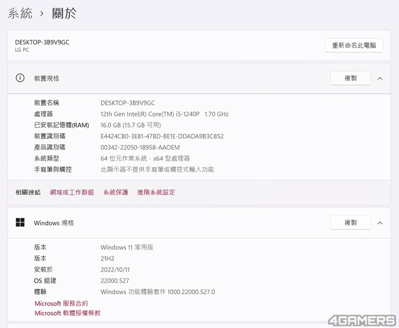Image resolution: width=399 pixels, height=328 pixels.
Task: Select the edition value Windows 11 家用版
Action: 127,247
